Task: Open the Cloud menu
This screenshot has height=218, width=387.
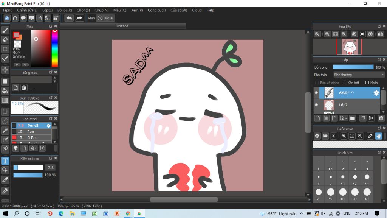Action: (197, 10)
